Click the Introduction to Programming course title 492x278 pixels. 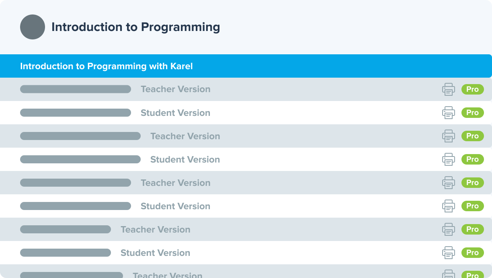(x=135, y=27)
